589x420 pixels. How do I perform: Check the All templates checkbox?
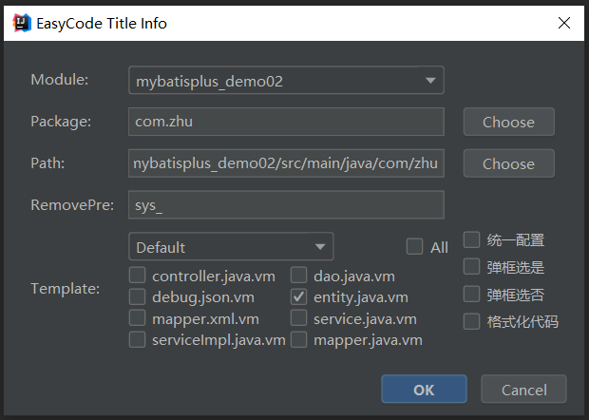tap(415, 247)
